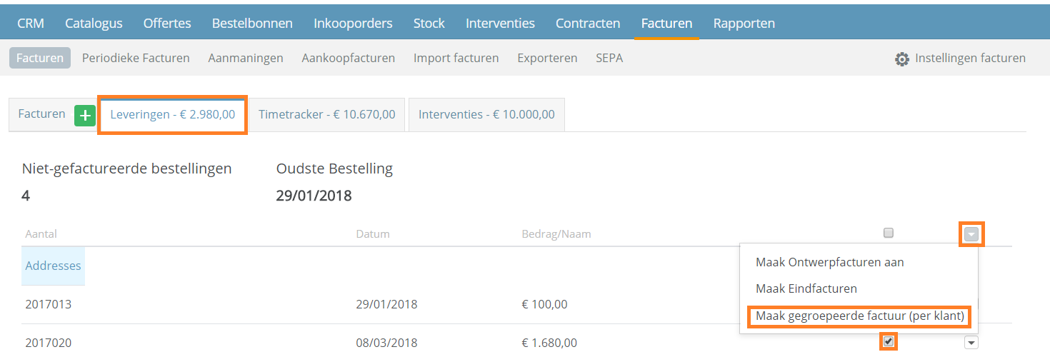The image size is (1050, 357).
Task: Sort by the Datum column header
Action: pyautogui.click(x=373, y=234)
